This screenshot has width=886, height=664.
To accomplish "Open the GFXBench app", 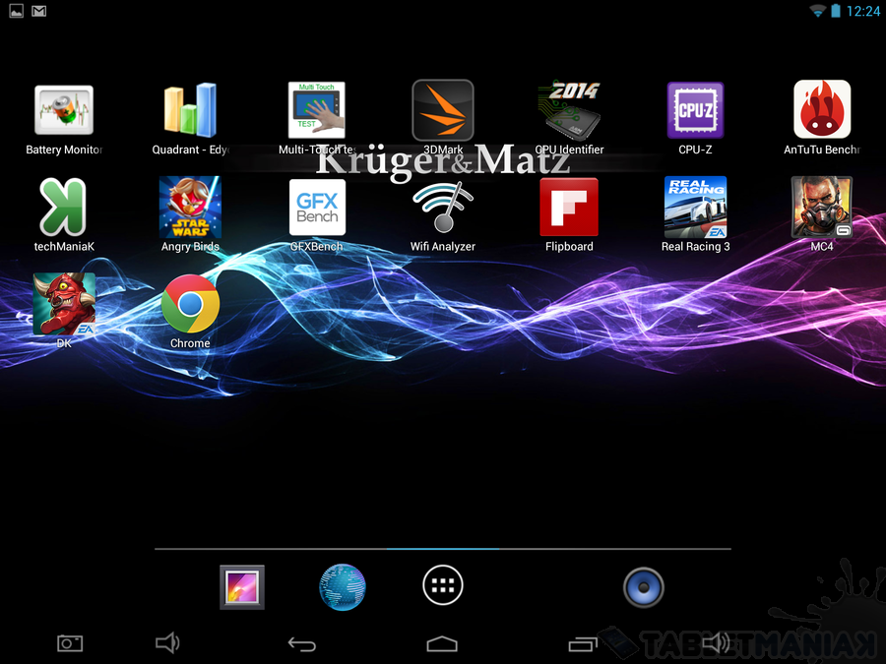I will pyautogui.click(x=317, y=208).
